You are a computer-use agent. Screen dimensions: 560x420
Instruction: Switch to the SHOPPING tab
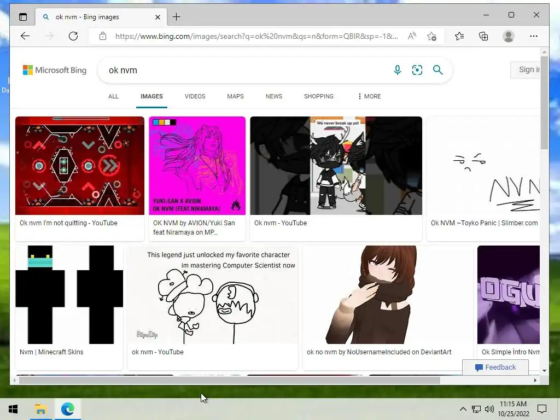click(319, 96)
